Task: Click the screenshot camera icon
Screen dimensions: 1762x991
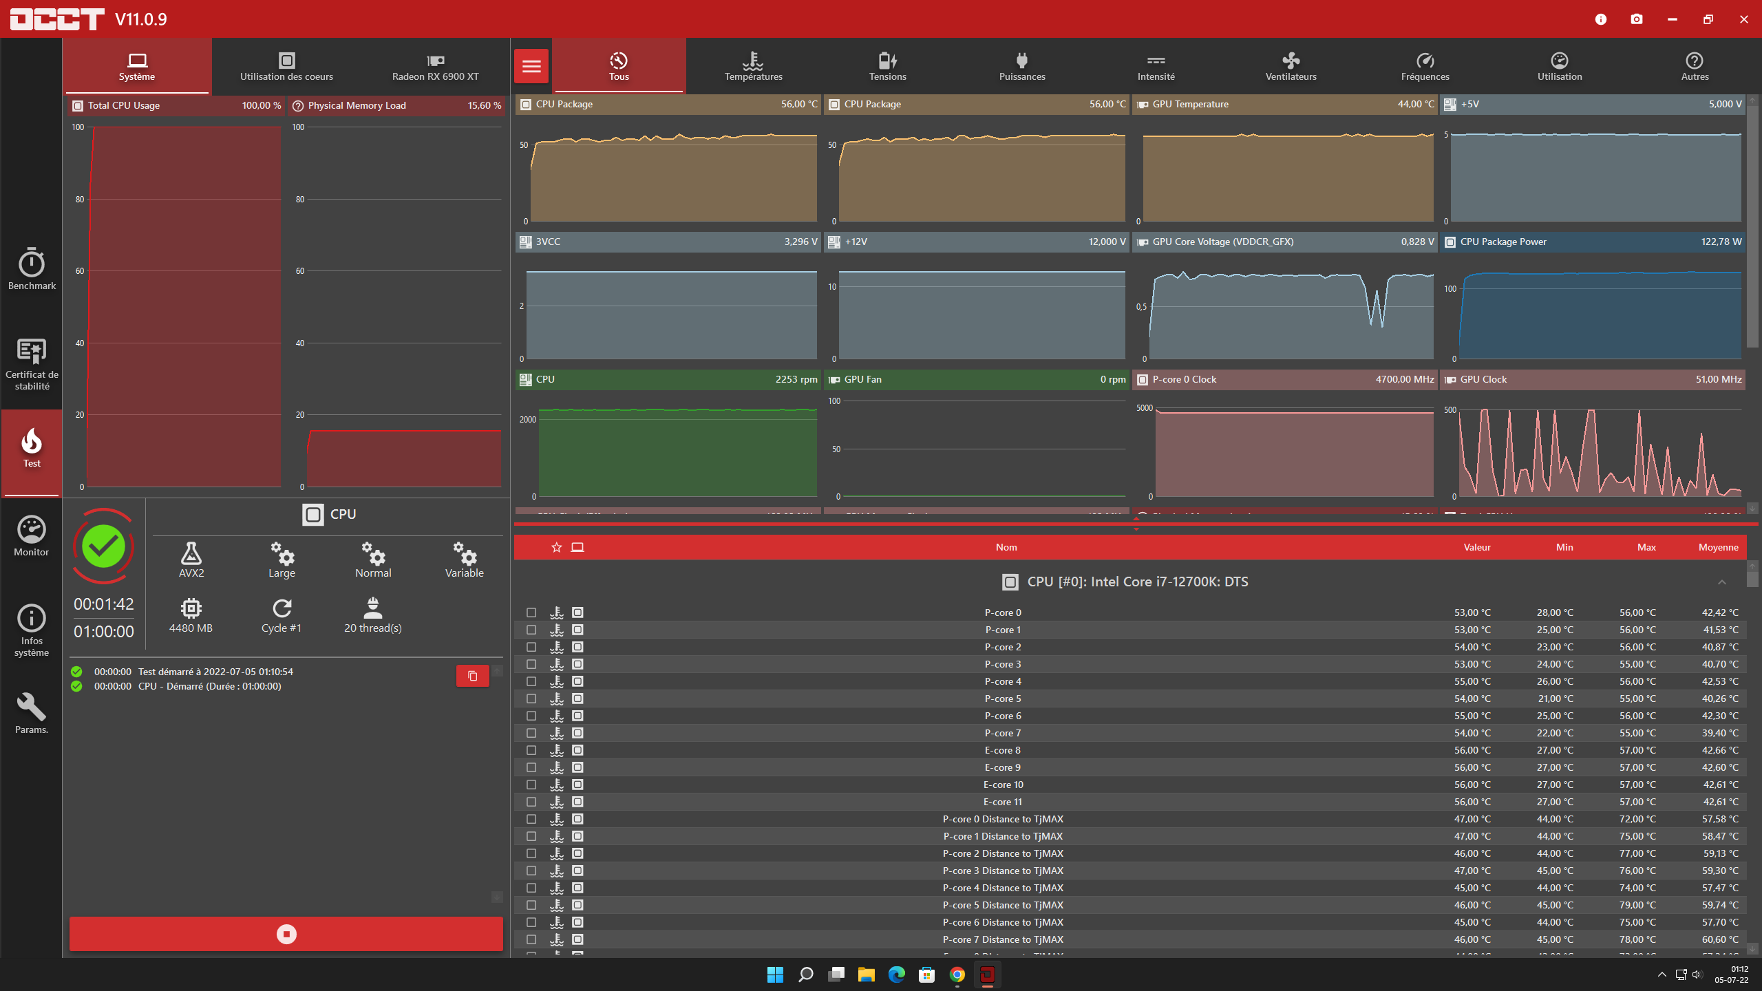Action: point(1636,19)
